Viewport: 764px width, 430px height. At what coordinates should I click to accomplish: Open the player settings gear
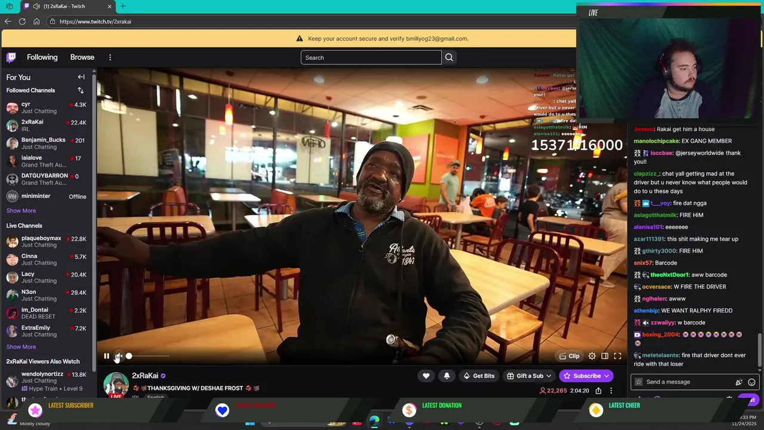592,356
